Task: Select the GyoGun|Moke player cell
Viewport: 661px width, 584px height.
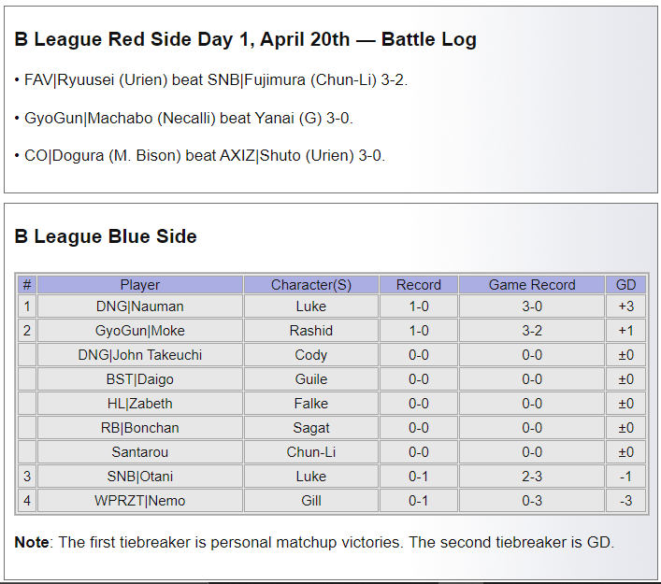Action: [140, 331]
